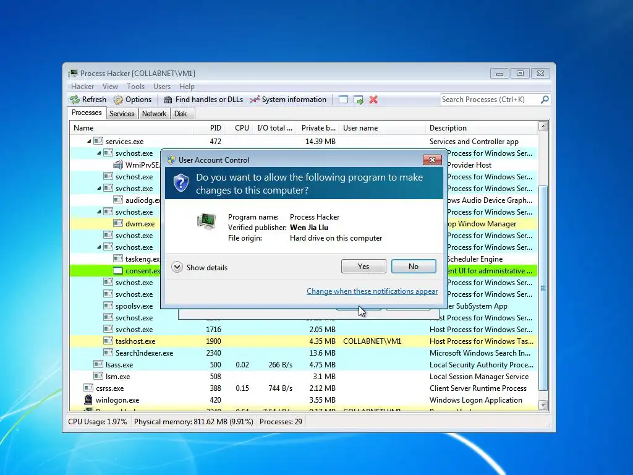Open the Users menu
Image resolution: width=633 pixels, height=475 pixels.
point(161,87)
